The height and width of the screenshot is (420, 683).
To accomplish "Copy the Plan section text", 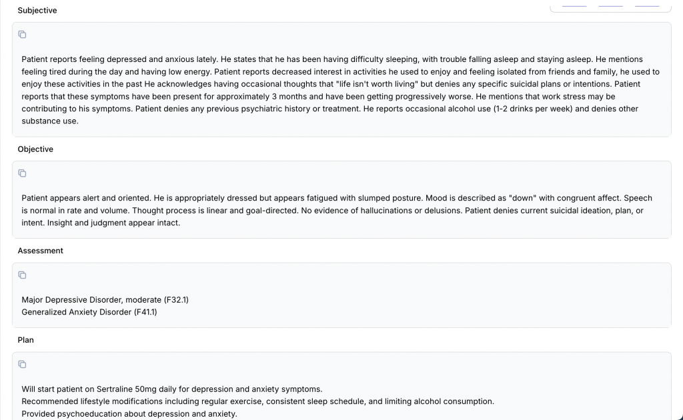I will tap(22, 365).
